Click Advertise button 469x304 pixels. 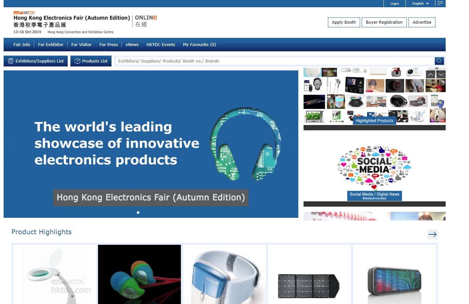point(422,22)
